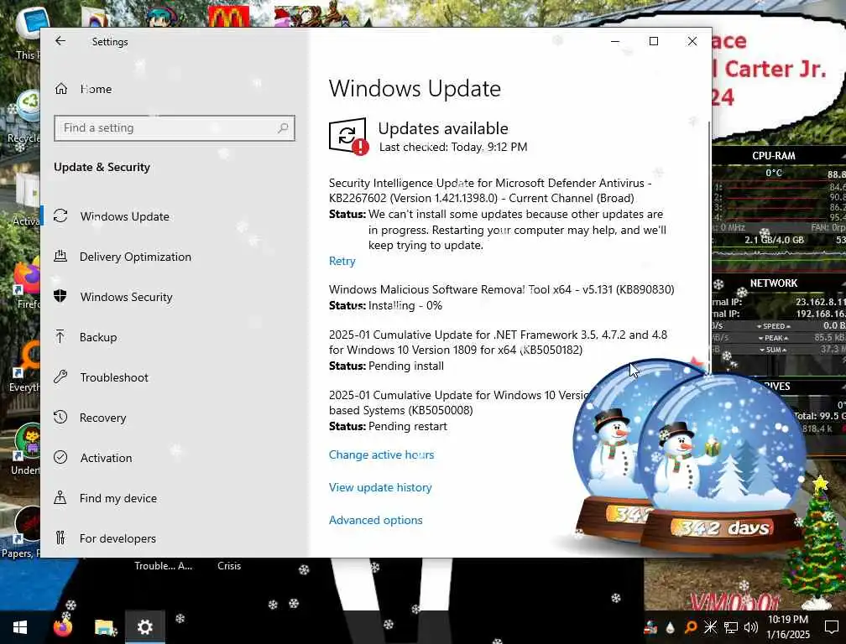Click 'Status: Pending restart' text

click(388, 426)
